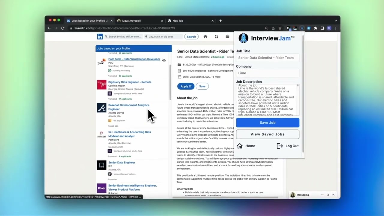
Task: Click the browser back arrow
Action: point(49,28)
